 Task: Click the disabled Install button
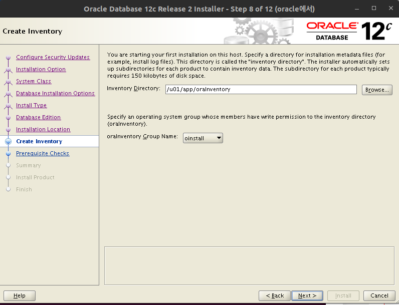[343, 295]
